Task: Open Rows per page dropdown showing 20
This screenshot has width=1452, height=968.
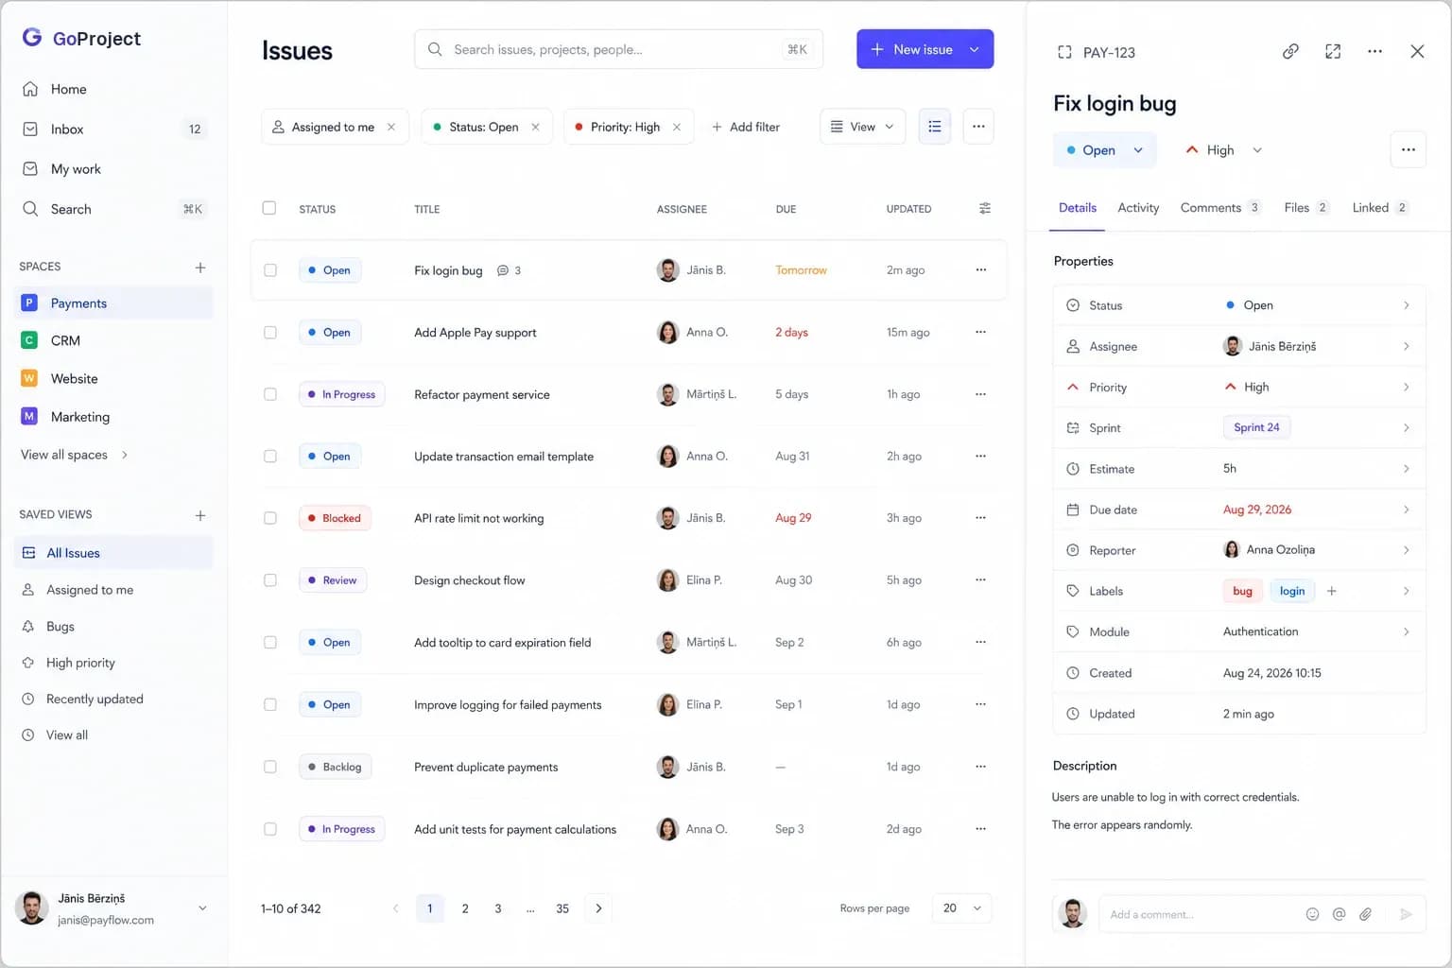Action: (x=961, y=908)
